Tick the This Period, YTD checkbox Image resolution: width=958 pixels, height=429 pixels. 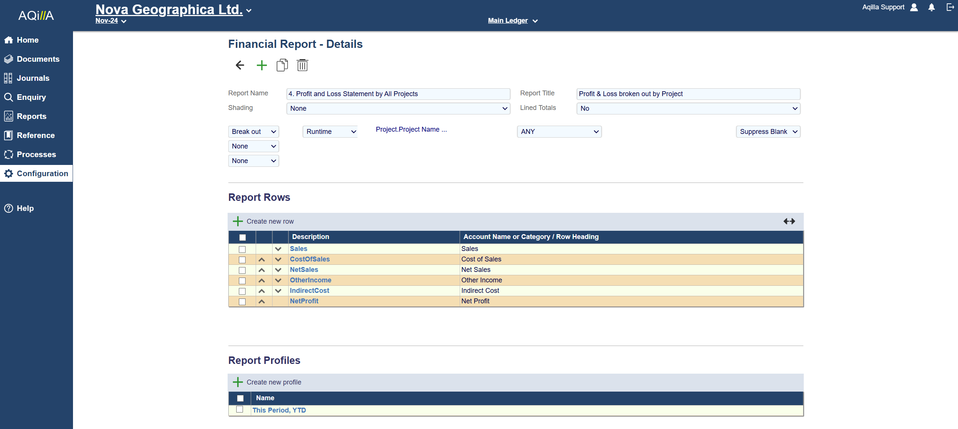[x=240, y=410]
